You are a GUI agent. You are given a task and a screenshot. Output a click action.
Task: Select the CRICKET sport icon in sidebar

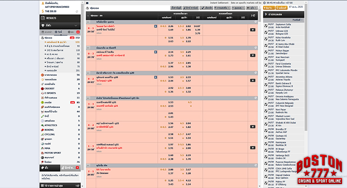[42, 89]
